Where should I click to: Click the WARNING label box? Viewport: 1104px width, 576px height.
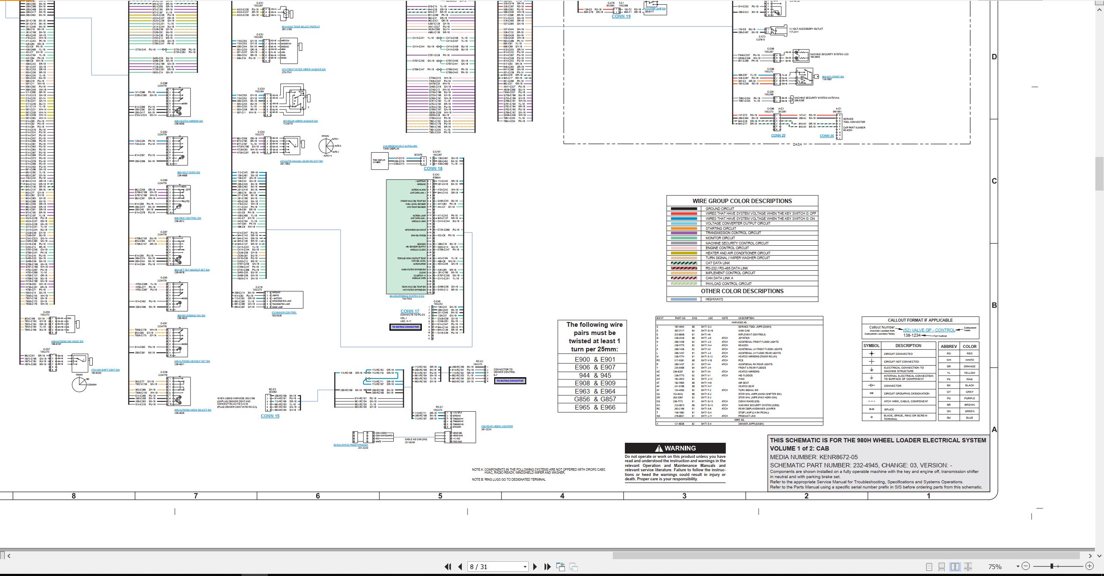pos(675,448)
